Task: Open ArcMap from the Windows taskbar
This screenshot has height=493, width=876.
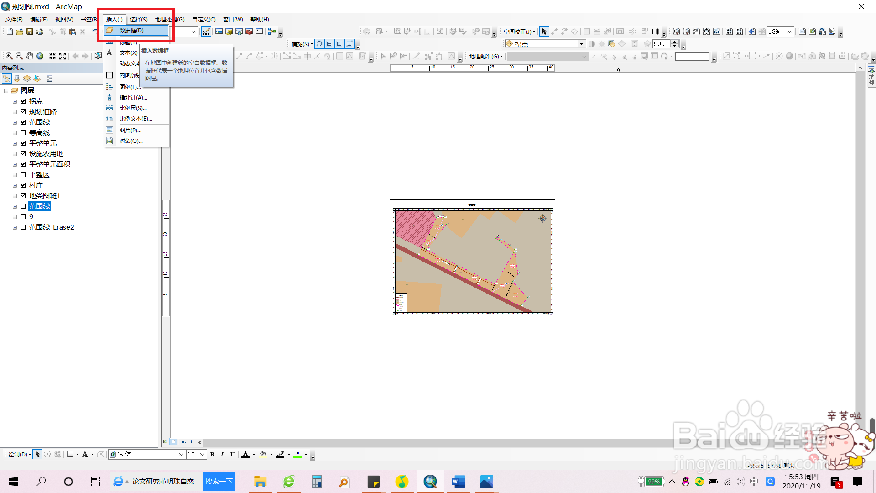Action: click(x=430, y=482)
